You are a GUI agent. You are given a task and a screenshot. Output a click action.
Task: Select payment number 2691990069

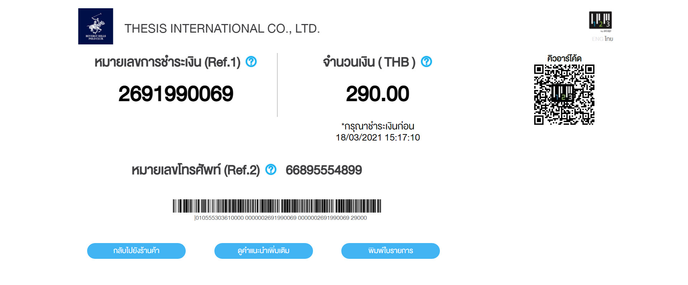(176, 94)
